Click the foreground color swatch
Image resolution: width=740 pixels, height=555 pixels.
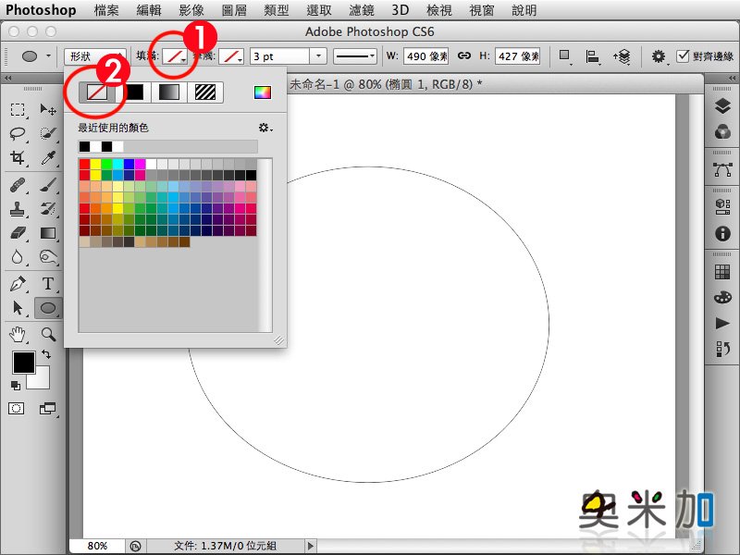(x=23, y=362)
